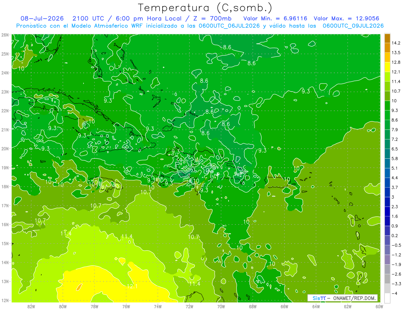Screen dimensions: 403x311
Task: Click the longitude axis label "62W"
Action: [x=348, y=306]
